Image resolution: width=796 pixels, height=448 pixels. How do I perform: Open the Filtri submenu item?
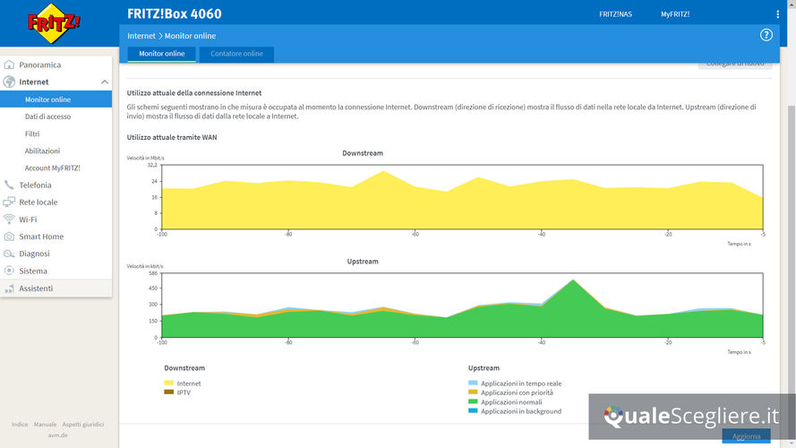32,134
